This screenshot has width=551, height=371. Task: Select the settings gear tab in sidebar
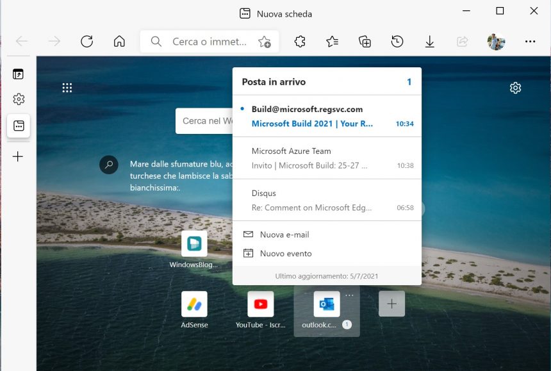19,99
